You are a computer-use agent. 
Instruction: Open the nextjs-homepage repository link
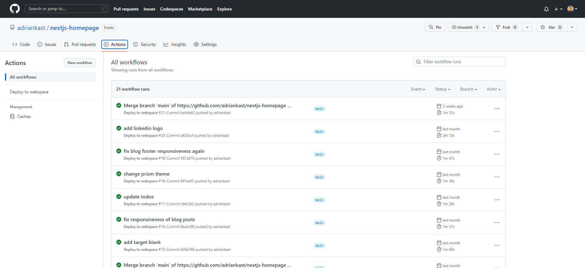(x=75, y=28)
